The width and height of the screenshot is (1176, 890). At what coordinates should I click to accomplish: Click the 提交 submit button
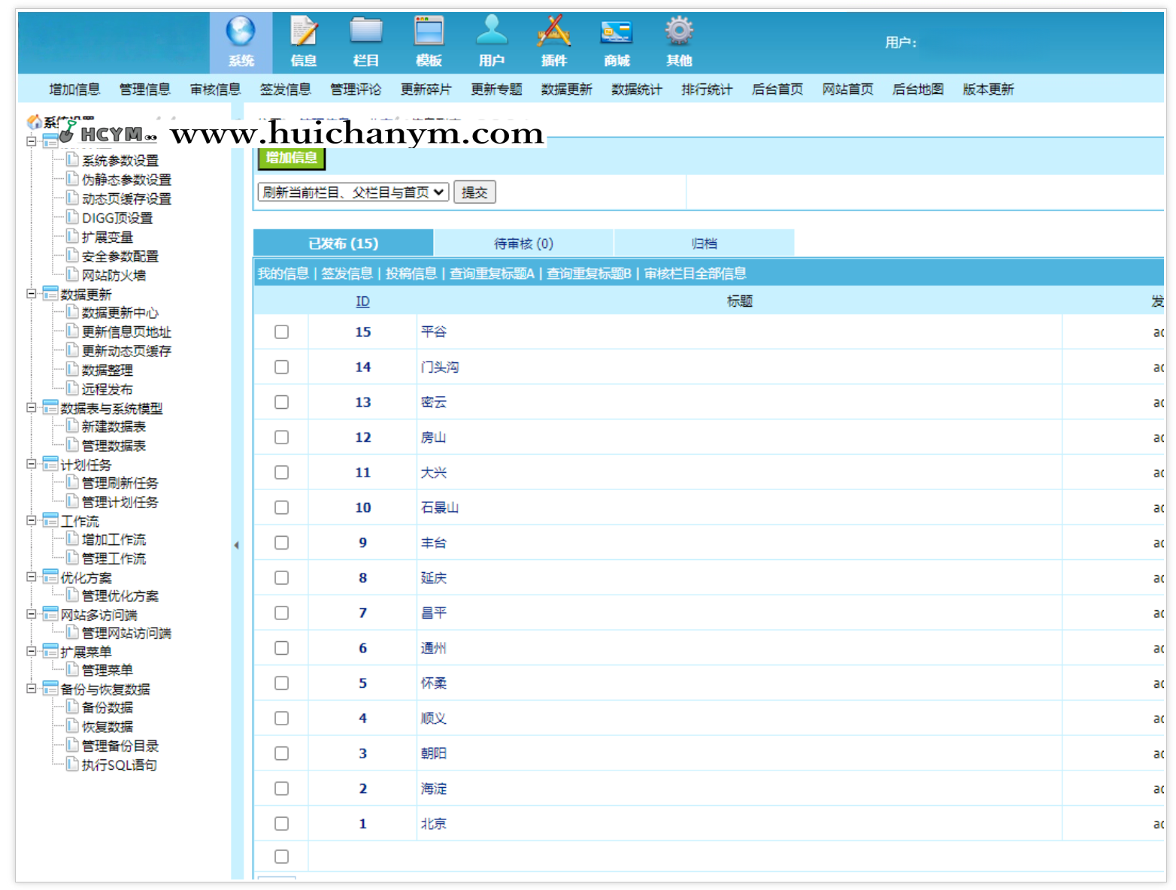pyautogui.click(x=474, y=192)
